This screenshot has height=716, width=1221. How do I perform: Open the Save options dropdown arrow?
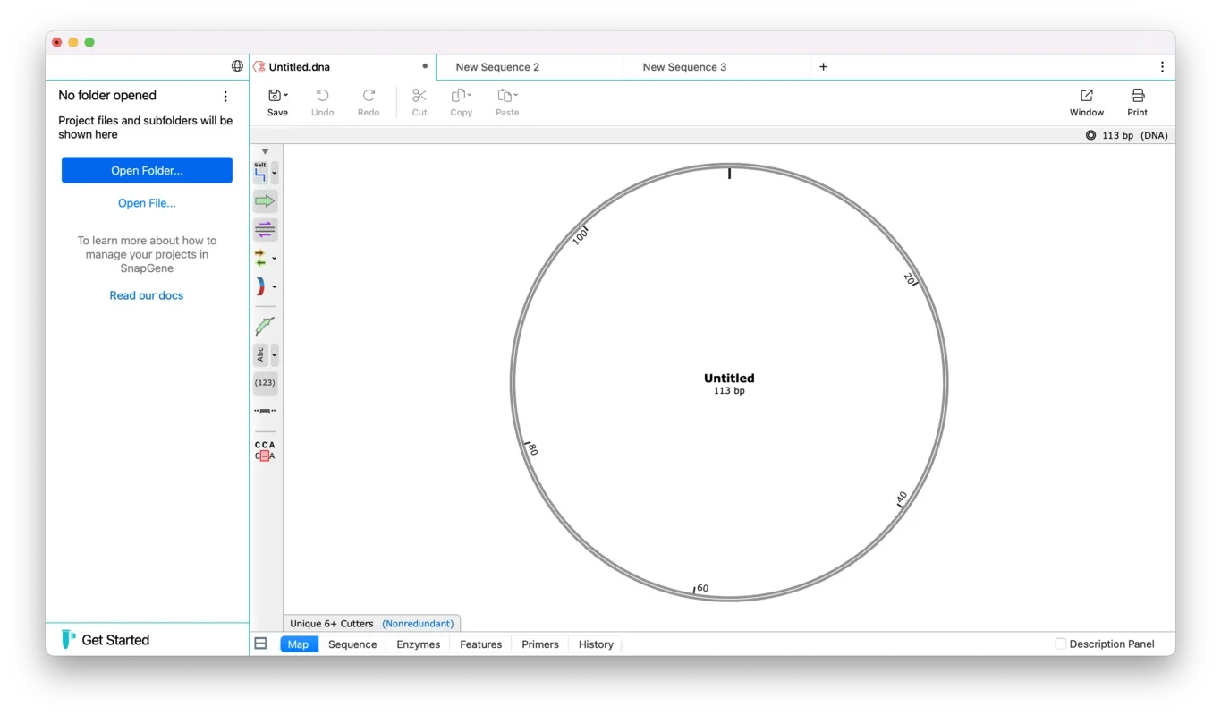(x=285, y=96)
